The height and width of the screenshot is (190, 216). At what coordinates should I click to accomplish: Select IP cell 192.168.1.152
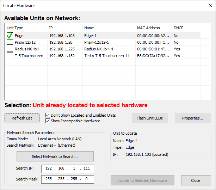[x=62, y=56]
